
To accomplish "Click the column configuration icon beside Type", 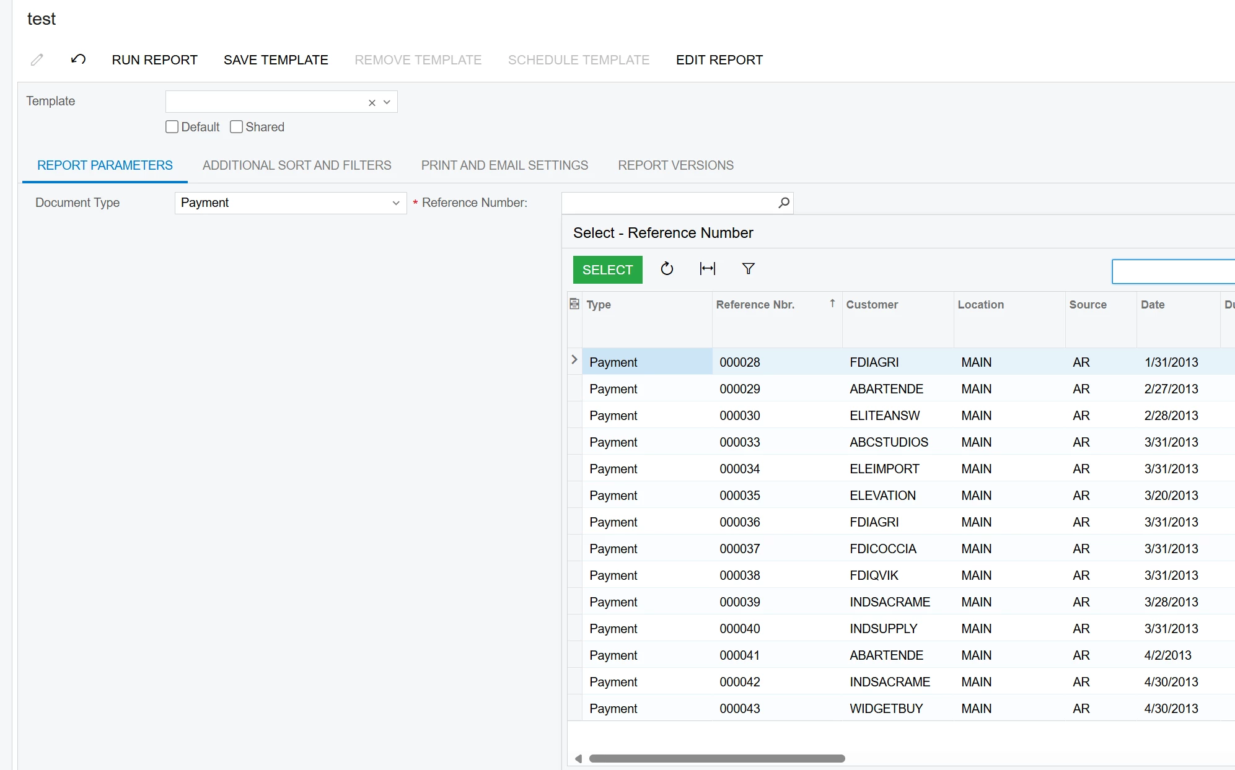I will coord(574,304).
